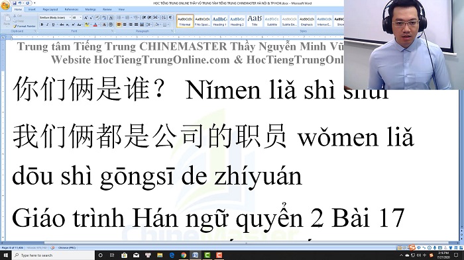Apply the Title style
The image size is (464, 260).
tap(255, 21)
